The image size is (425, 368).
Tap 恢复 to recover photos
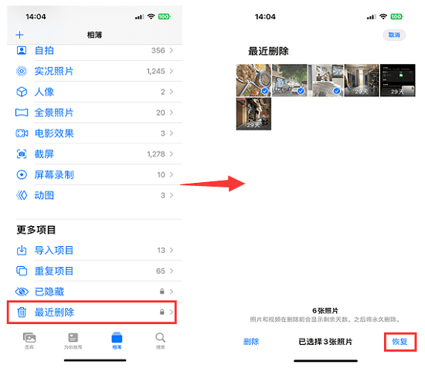399,342
